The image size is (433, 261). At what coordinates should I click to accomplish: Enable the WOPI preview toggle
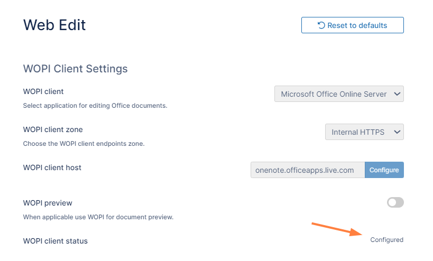(395, 202)
